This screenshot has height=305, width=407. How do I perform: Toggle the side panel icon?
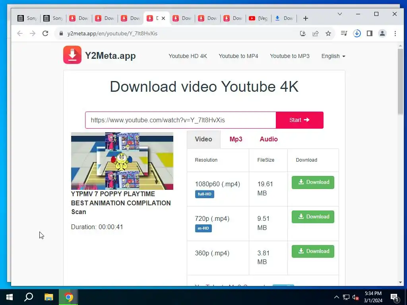point(370,33)
